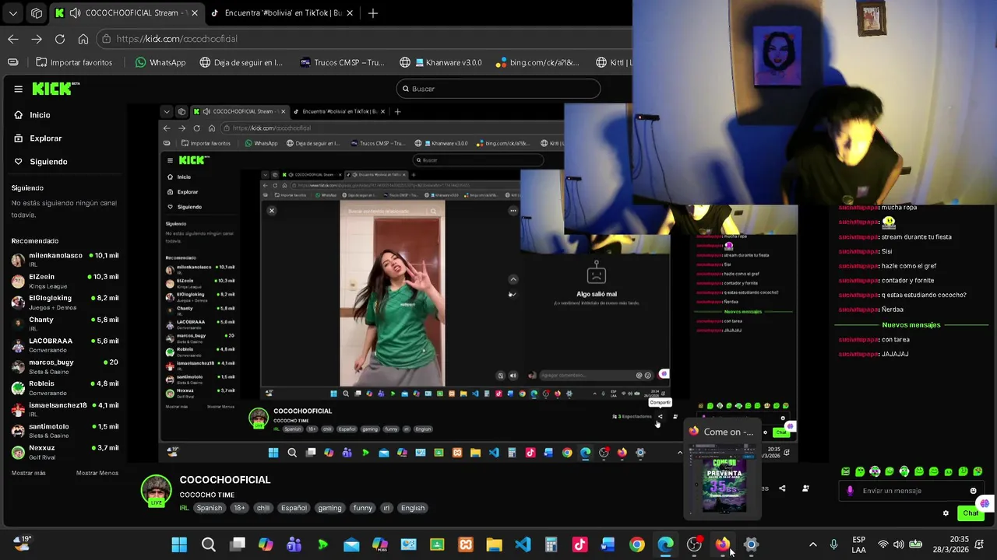
Task: Click the share icon beside chat panel
Action: pos(782,488)
